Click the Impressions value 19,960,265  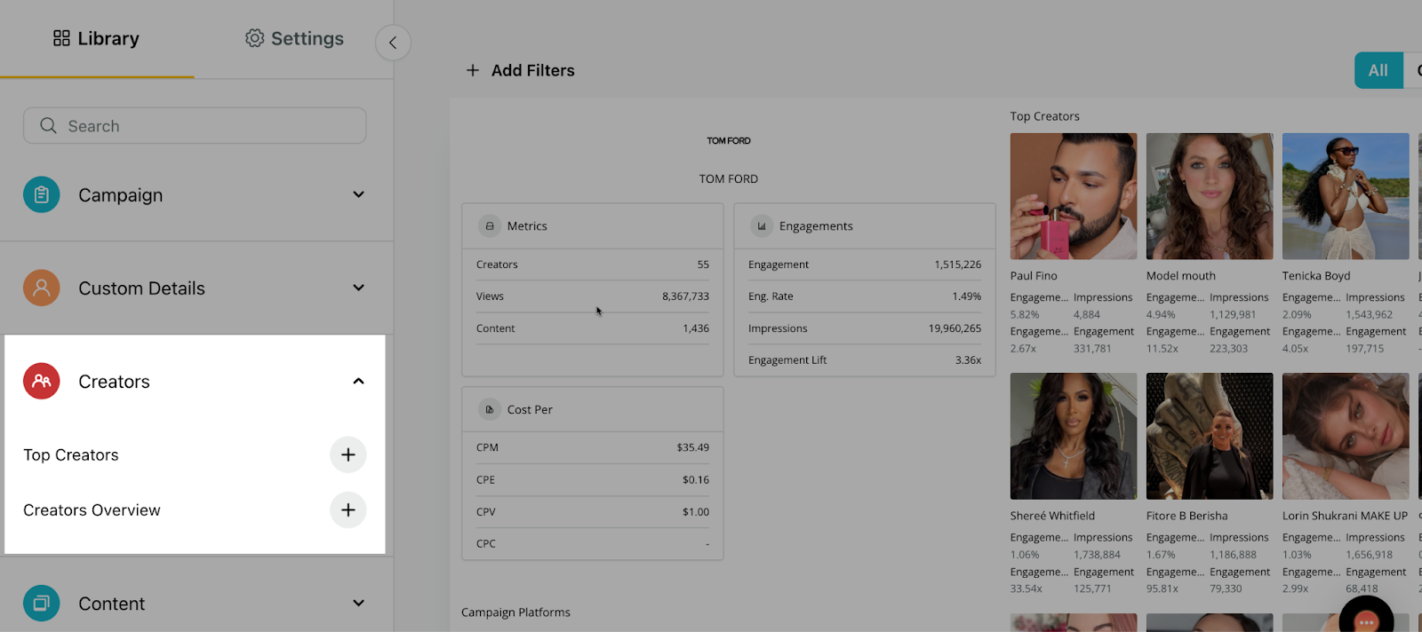955,328
